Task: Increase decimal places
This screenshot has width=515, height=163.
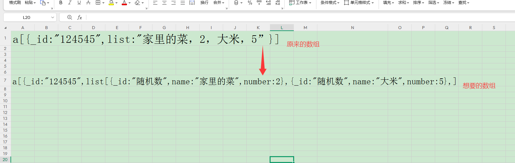Action: point(268,3)
